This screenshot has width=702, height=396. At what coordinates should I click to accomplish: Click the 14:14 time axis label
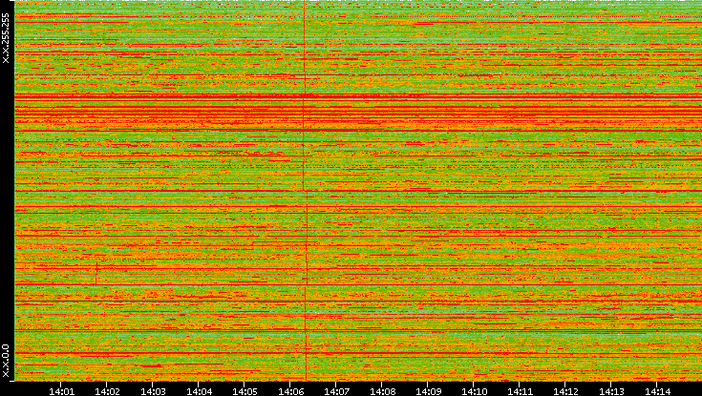point(657,392)
